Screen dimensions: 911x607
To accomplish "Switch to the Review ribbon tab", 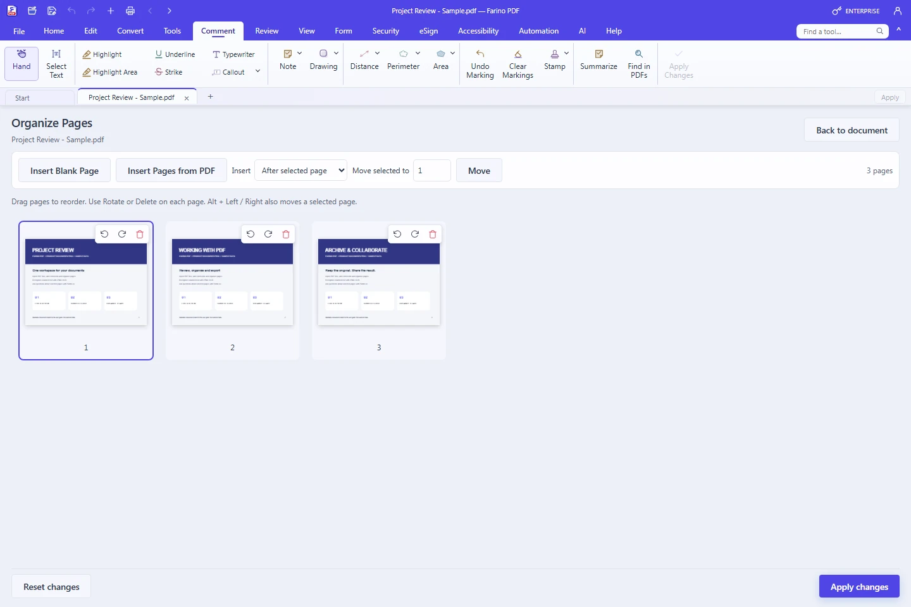I will [x=266, y=31].
